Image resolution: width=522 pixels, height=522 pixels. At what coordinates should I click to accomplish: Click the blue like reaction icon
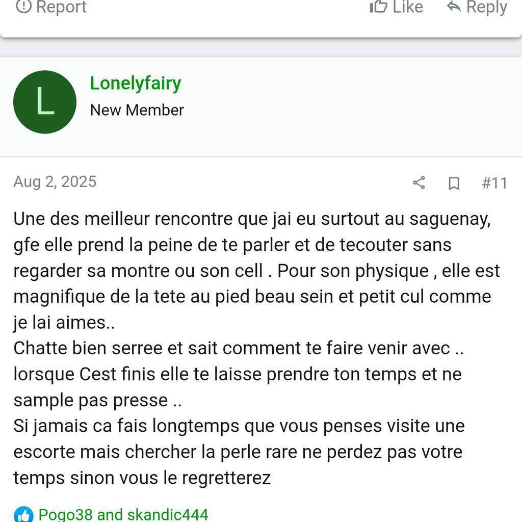click(x=23, y=515)
